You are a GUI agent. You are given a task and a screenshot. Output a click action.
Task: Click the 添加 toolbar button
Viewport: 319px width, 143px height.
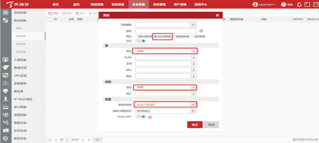click(x=53, y=13)
